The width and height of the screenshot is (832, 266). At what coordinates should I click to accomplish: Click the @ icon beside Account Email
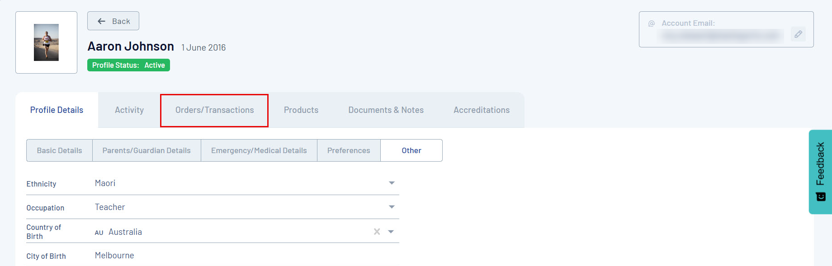(x=652, y=23)
